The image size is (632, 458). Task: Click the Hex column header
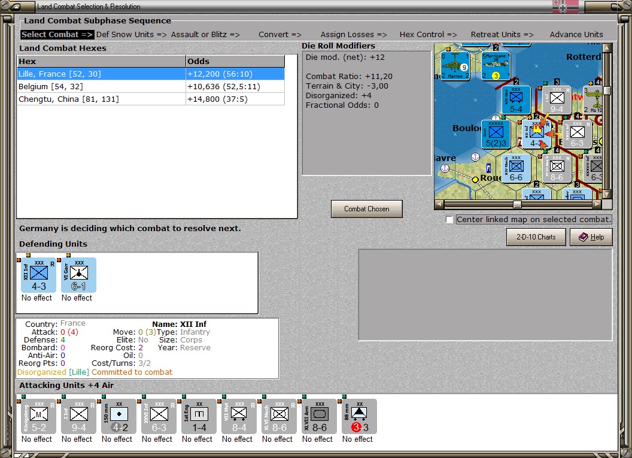pyautogui.click(x=102, y=61)
